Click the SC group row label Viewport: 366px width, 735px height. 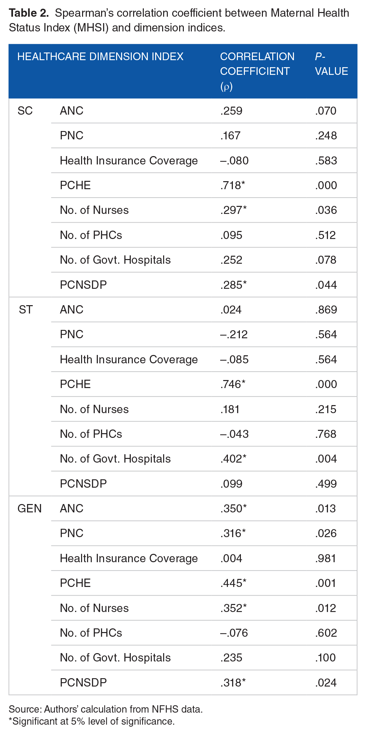25,111
